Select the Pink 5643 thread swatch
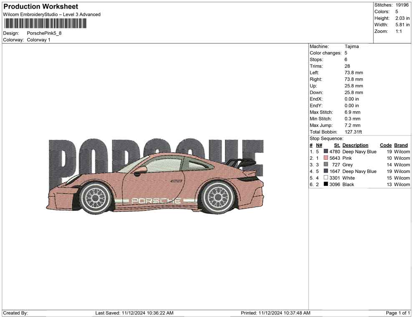 pyautogui.click(x=325, y=158)
